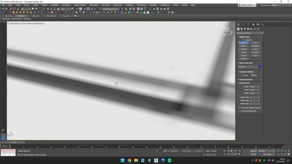
Task: Select the Systems category icon
Action: tap(258, 29)
